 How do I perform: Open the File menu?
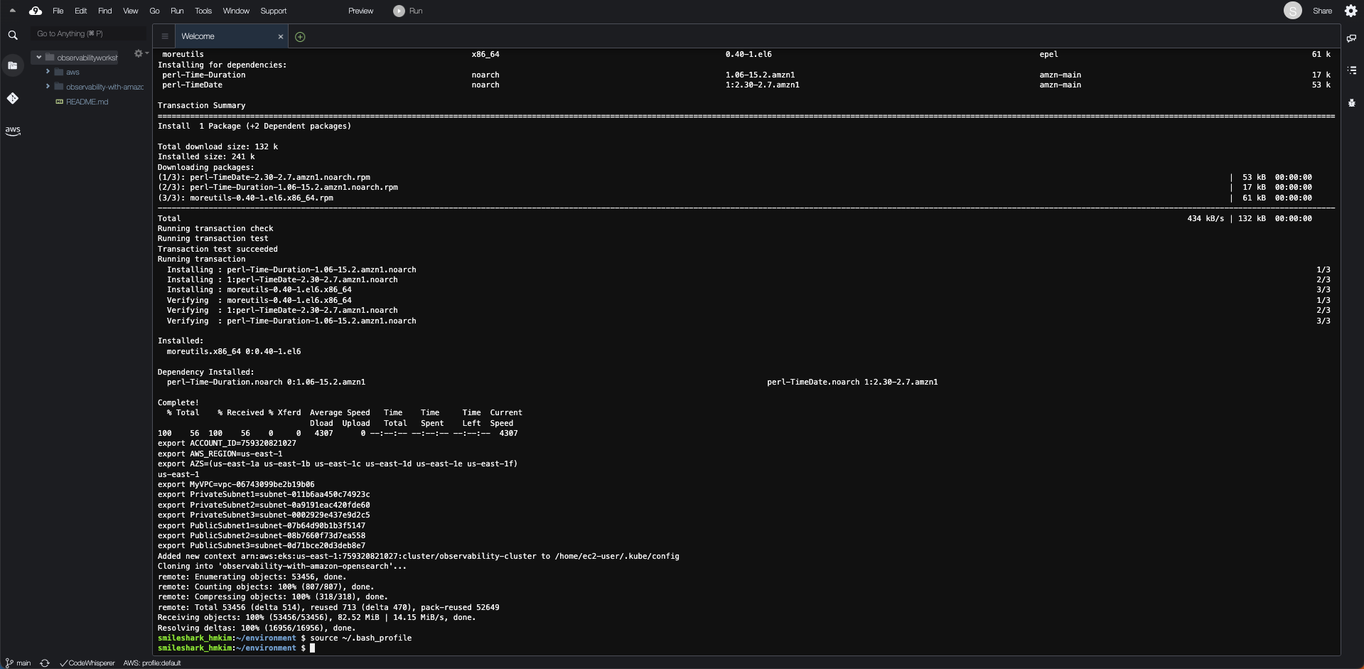[x=58, y=11]
